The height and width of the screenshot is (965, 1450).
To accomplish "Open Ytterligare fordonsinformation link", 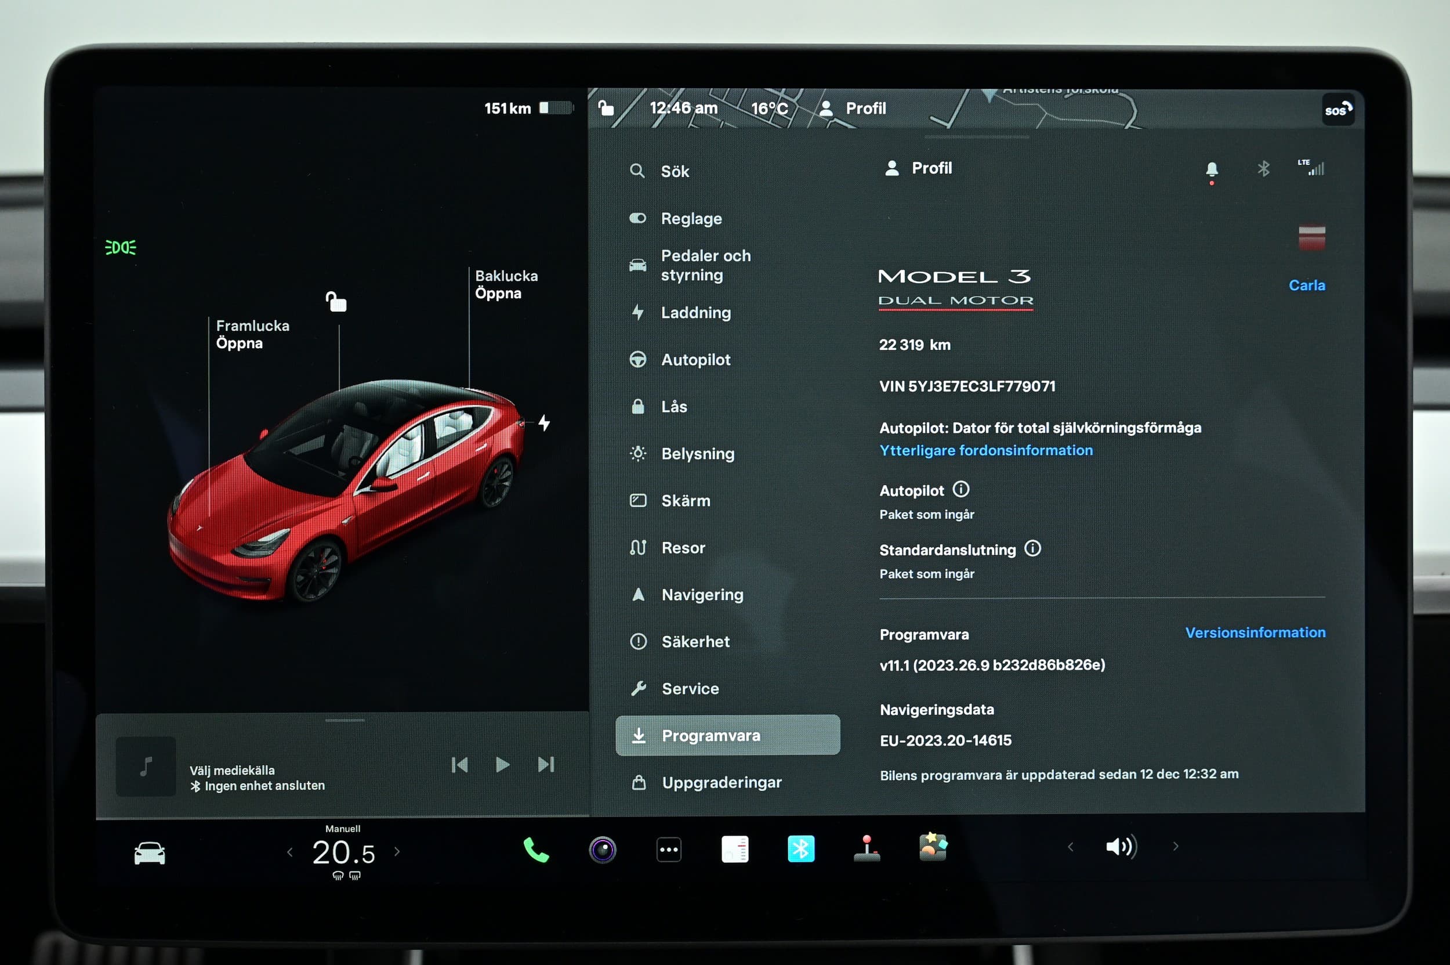I will 986,450.
